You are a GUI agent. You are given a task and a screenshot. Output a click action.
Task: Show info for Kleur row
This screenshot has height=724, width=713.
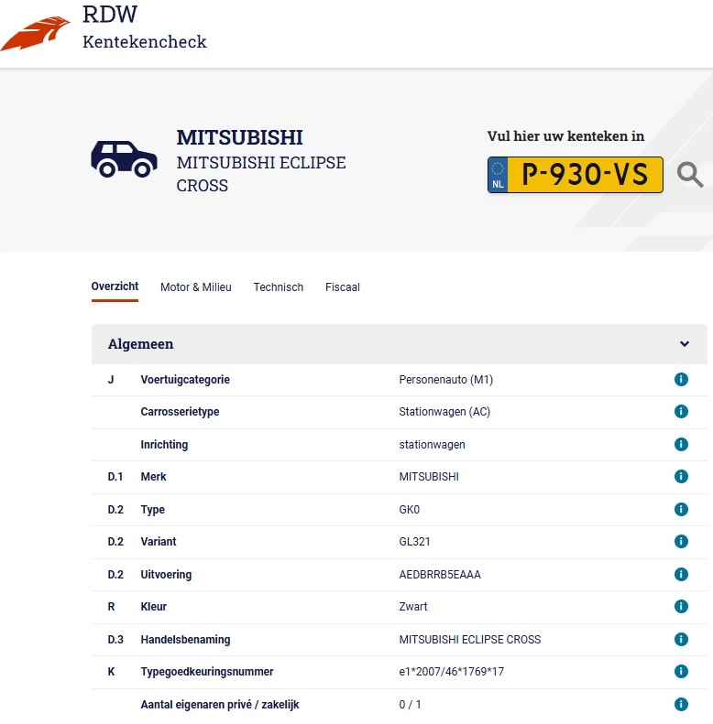pos(681,607)
